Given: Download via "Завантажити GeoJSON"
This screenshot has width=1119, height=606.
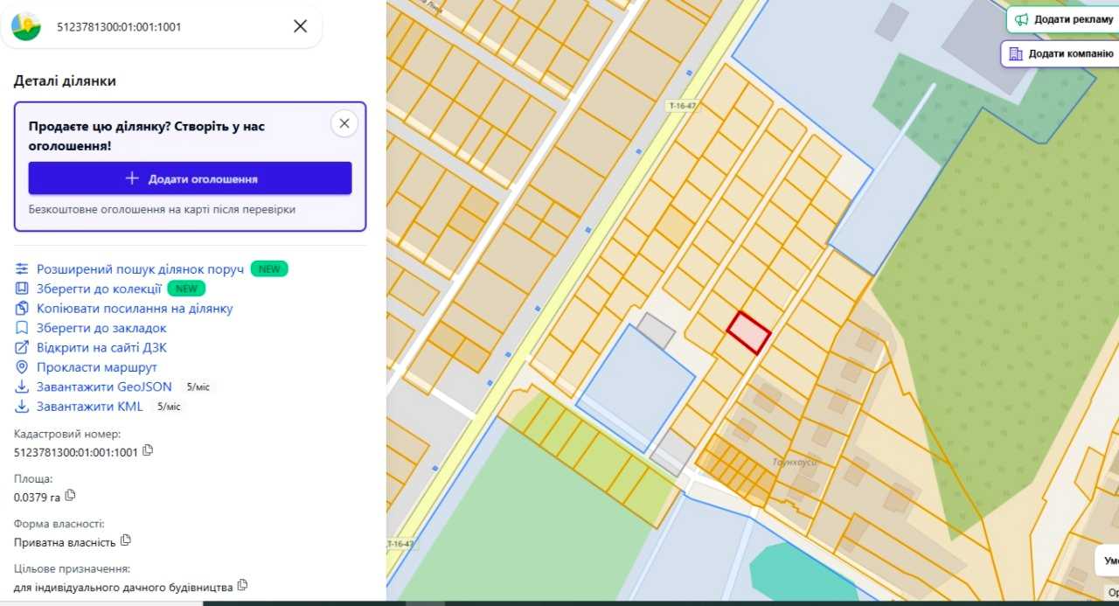Looking at the screenshot, I should pos(104,387).
